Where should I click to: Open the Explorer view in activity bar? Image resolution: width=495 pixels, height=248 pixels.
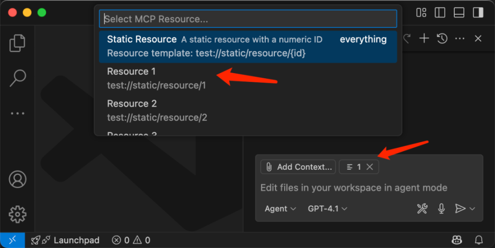(17, 44)
